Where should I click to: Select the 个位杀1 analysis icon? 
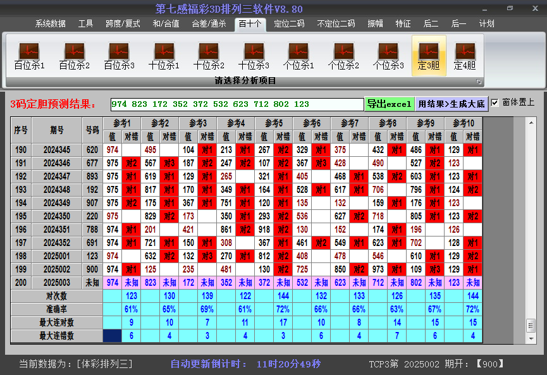(x=298, y=56)
